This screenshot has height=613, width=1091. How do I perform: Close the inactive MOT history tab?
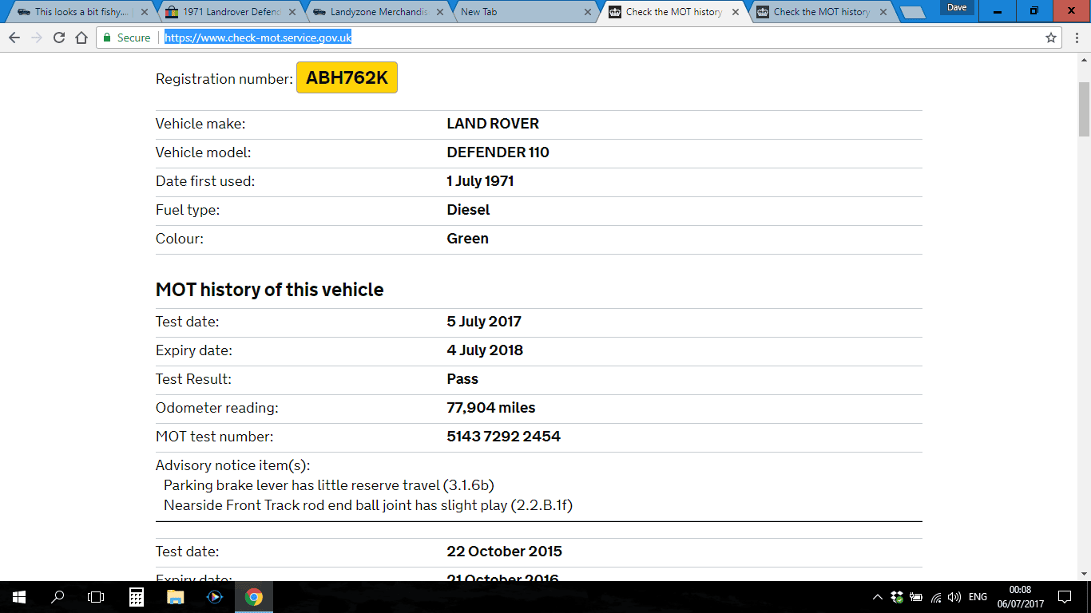pos(884,12)
